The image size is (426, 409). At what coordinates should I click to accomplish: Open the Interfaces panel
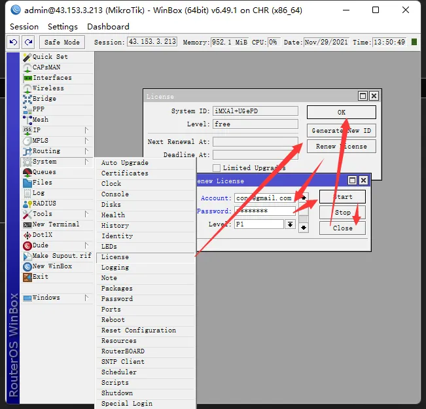tap(52, 78)
